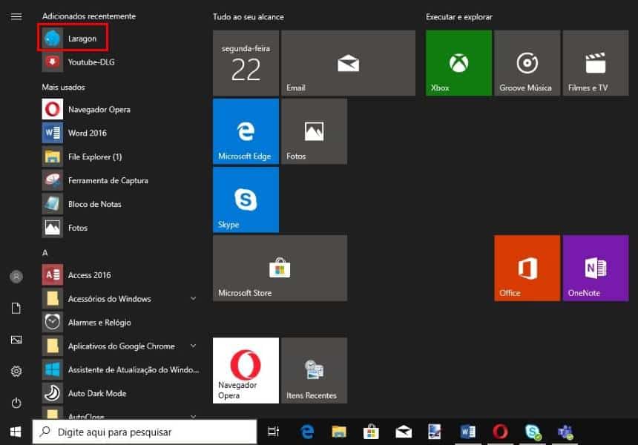Click the Windows Start button
638x445 pixels.
coord(16,432)
